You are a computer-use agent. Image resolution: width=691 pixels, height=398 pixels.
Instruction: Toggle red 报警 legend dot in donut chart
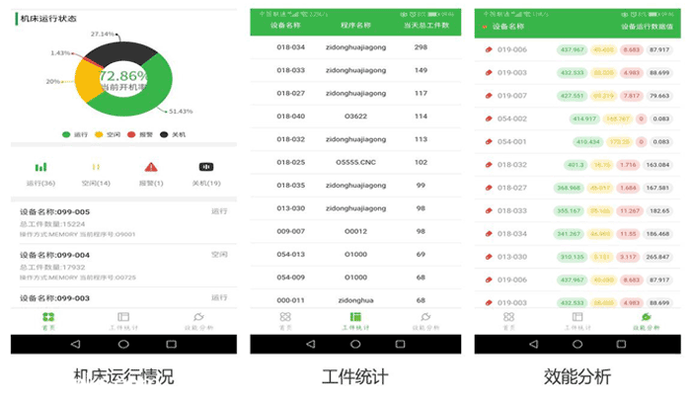[131, 134]
